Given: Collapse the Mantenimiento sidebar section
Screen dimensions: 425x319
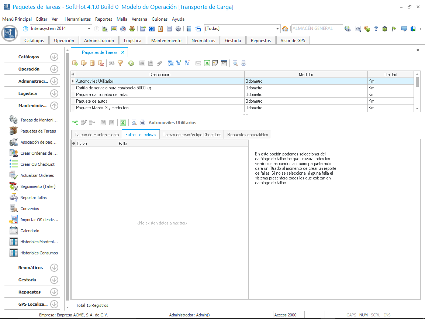Looking at the screenshot, I should point(54,106).
